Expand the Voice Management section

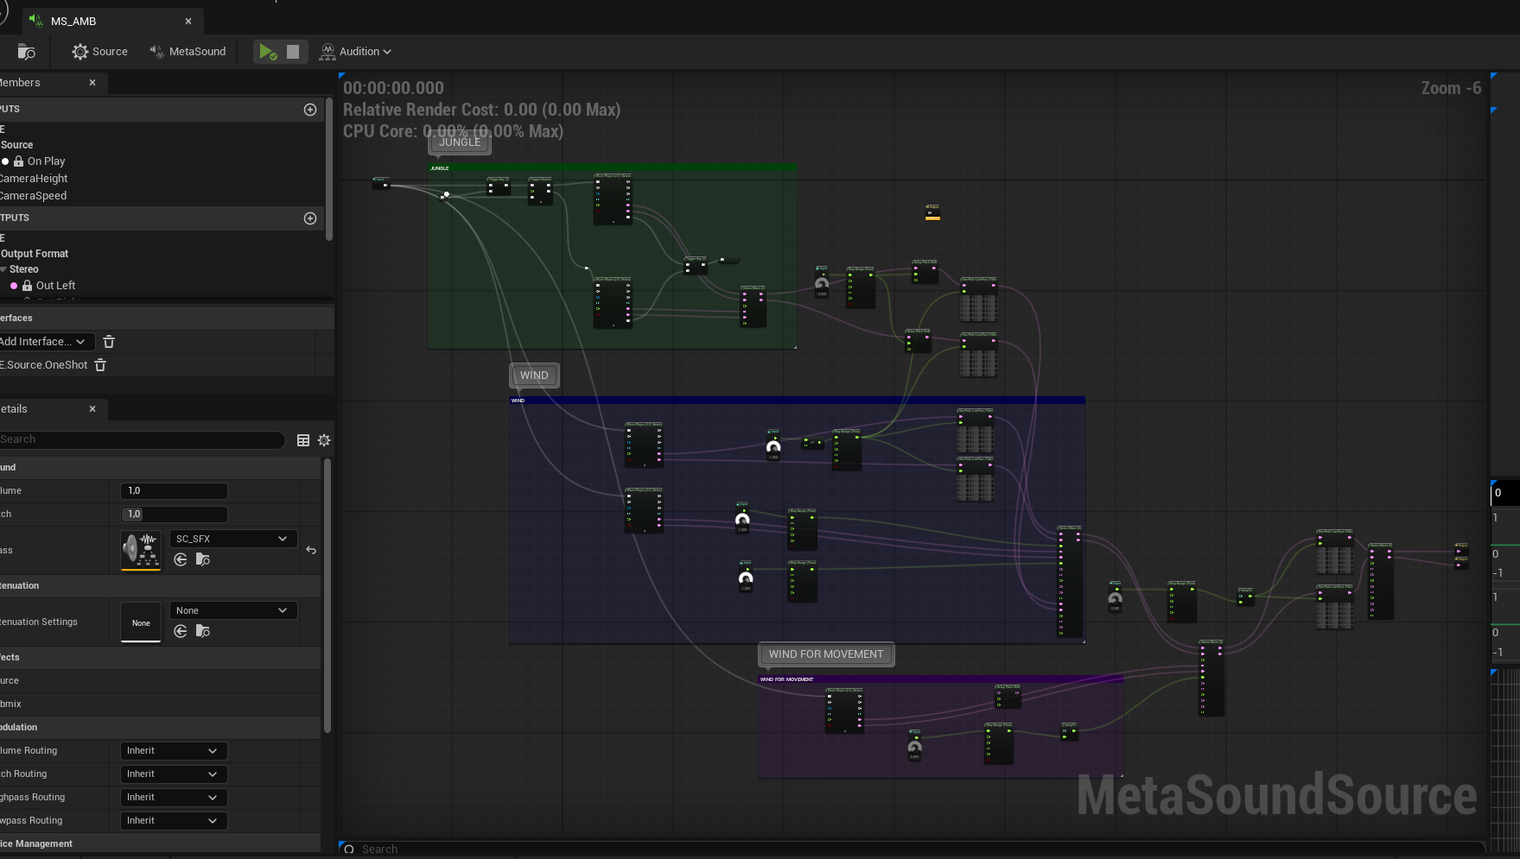point(160,844)
